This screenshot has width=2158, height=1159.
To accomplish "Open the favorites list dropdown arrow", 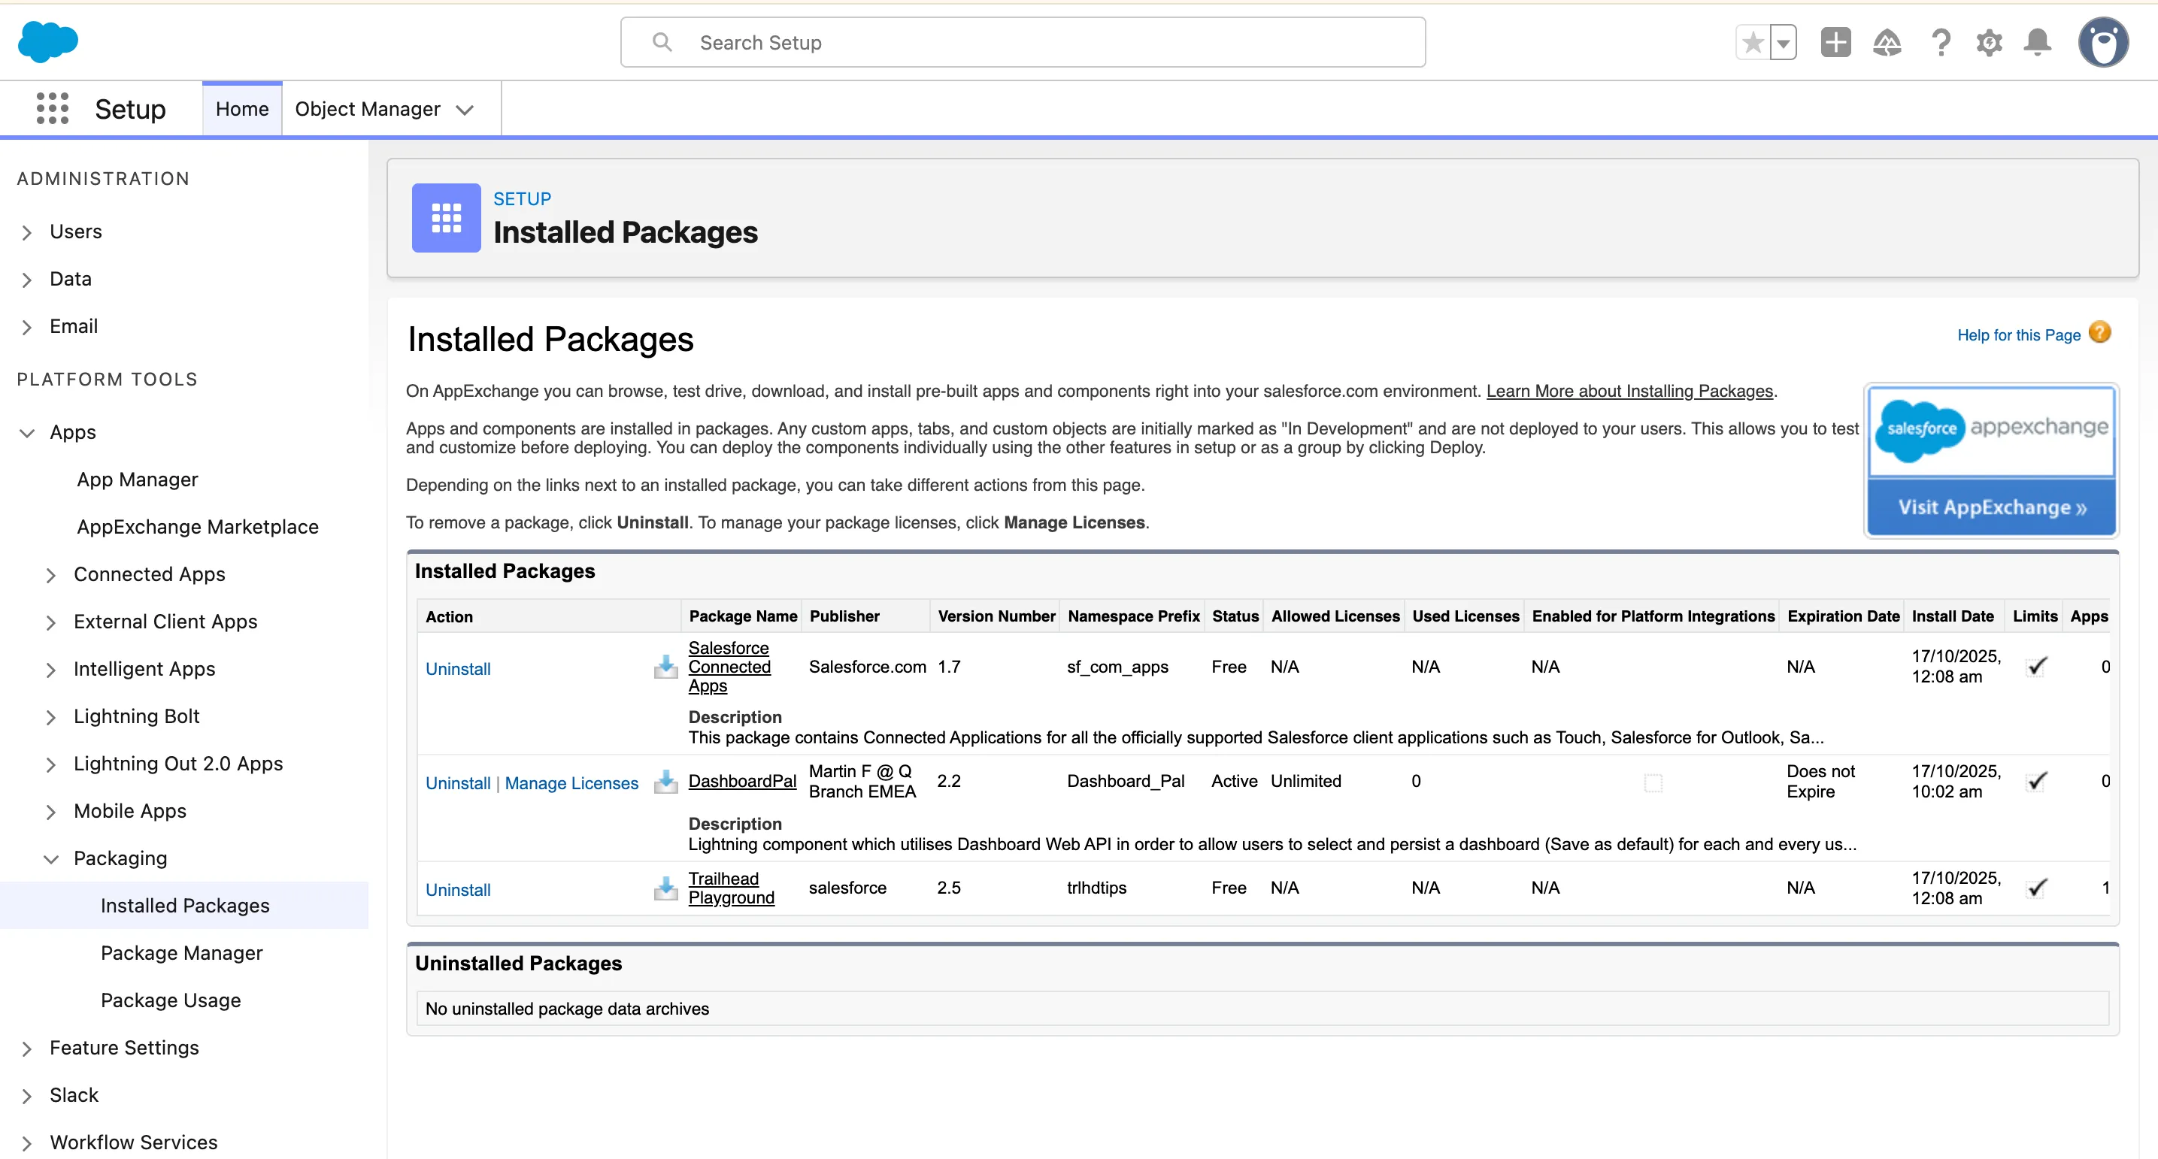I will (x=1784, y=43).
